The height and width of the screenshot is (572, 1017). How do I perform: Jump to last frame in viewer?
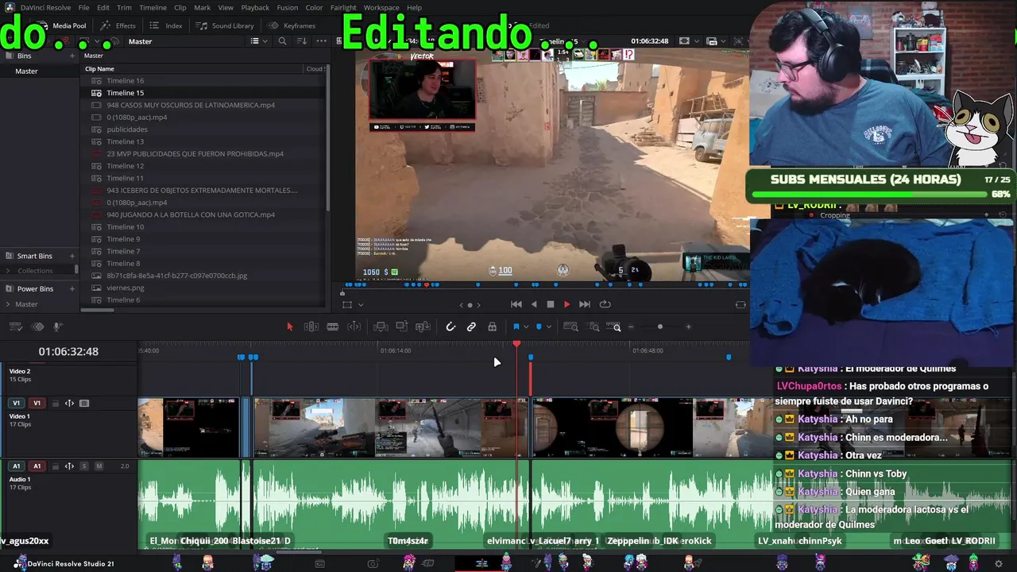point(585,304)
